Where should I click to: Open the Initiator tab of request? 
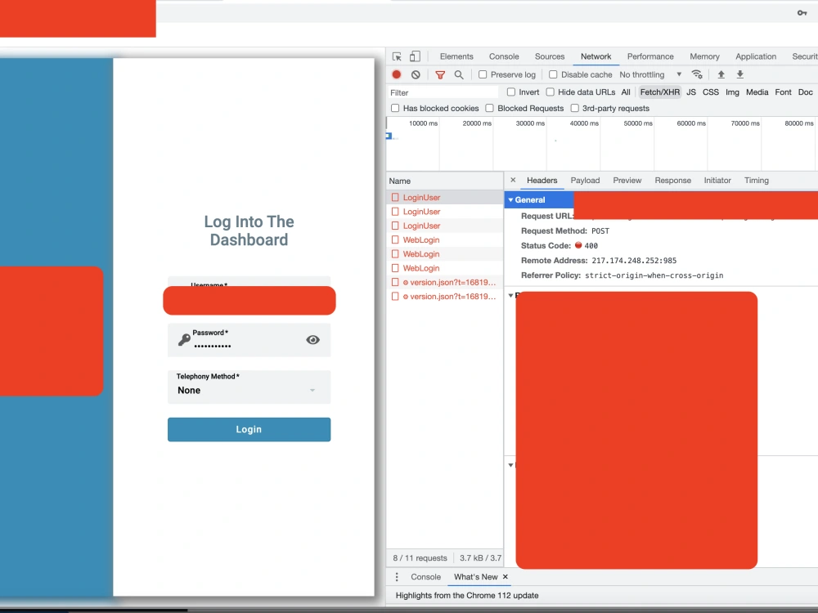tap(717, 180)
